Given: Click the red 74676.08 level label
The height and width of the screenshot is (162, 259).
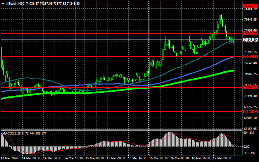Looking at the screenshot, I should 250,33.
